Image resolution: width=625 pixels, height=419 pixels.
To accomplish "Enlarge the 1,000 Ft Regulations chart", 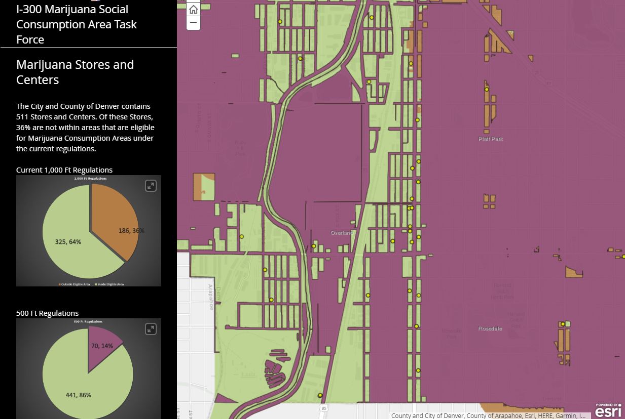I will (x=151, y=186).
